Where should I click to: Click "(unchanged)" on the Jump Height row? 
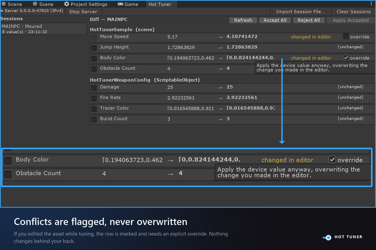pos(350,47)
